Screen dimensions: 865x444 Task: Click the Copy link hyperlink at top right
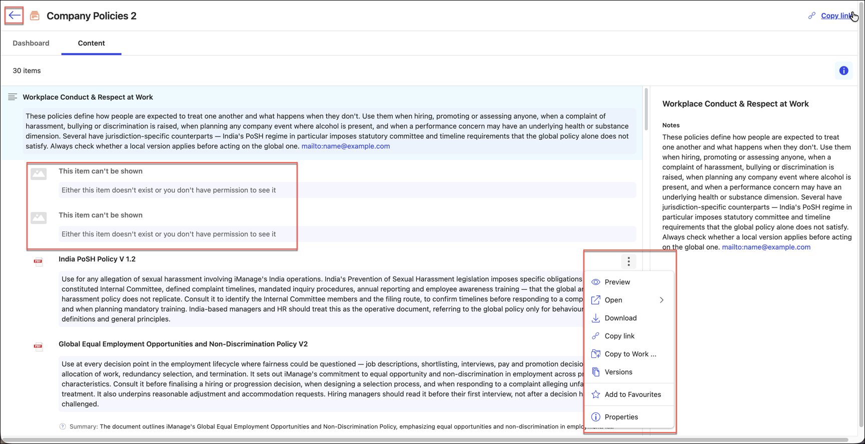pyautogui.click(x=837, y=16)
